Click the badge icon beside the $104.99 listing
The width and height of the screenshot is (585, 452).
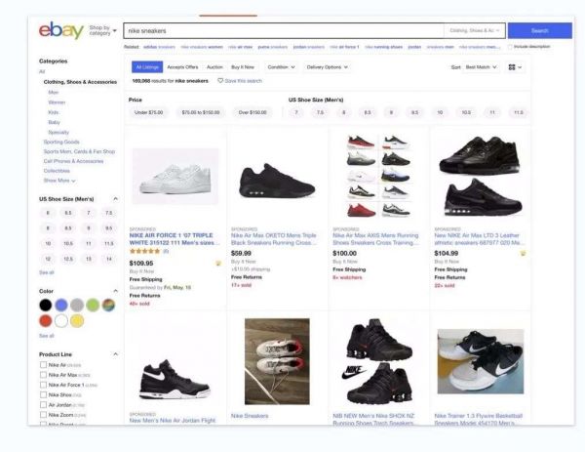523,254
